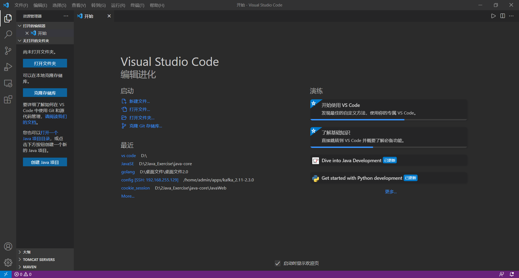519x278 pixels.
Task: Open the 编辑(E) menu
Action: 40,5
